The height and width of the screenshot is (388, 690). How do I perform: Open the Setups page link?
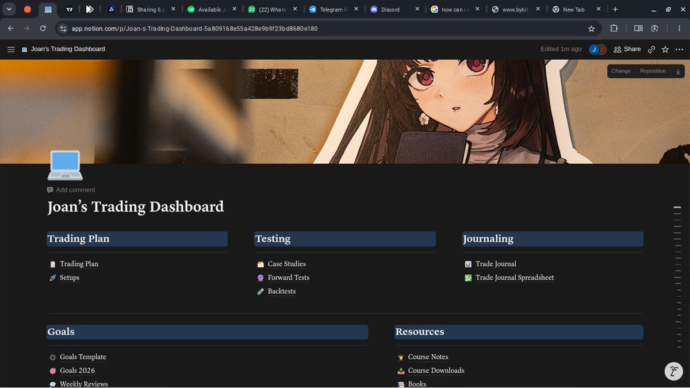70,278
